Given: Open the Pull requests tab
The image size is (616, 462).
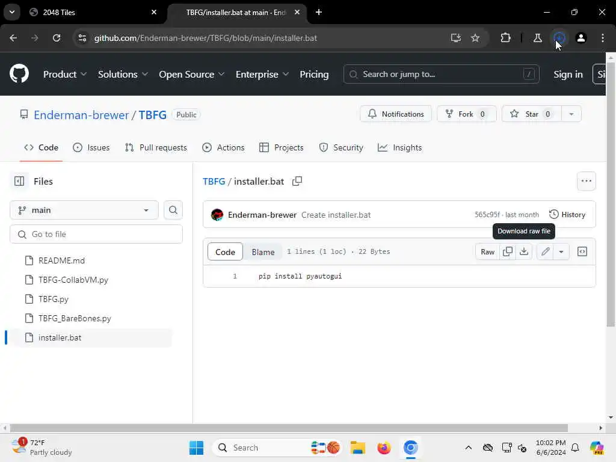Looking at the screenshot, I should point(156,147).
